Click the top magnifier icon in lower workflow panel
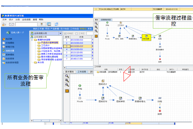This screenshot has height=129, width=193. pyautogui.click(x=67, y=76)
